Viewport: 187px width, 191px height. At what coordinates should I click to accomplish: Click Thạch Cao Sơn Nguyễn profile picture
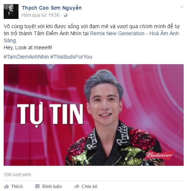click(x=11, y=11)
